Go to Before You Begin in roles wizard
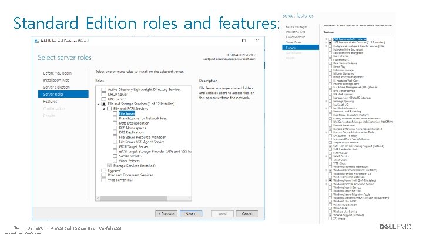 57,73
